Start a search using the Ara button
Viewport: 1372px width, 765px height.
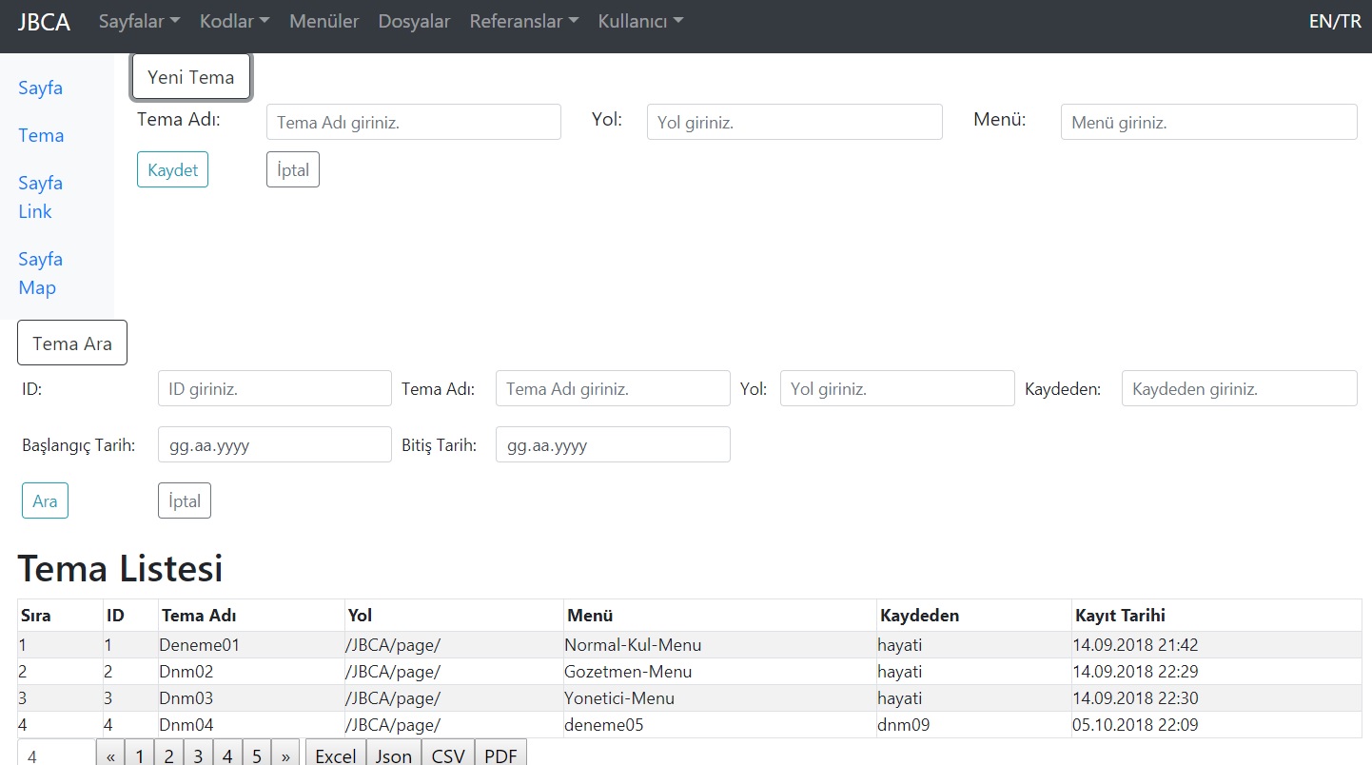click(45, 500)
